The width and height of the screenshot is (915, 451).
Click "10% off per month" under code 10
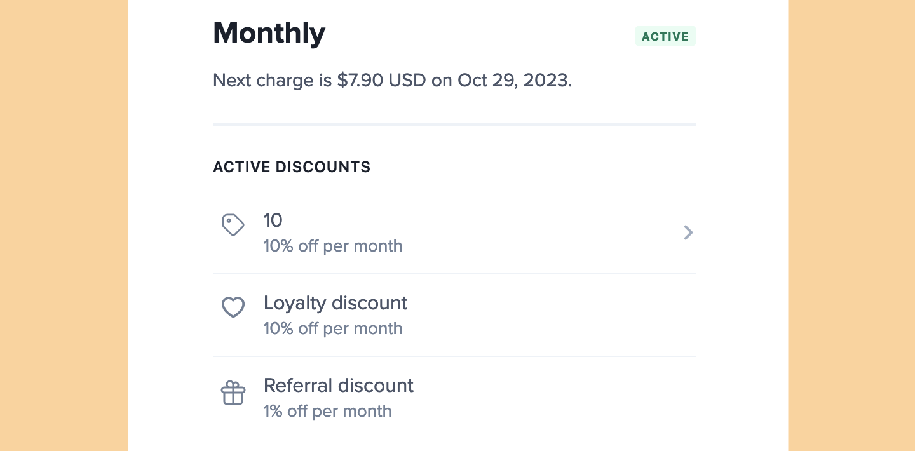(332, 246)
